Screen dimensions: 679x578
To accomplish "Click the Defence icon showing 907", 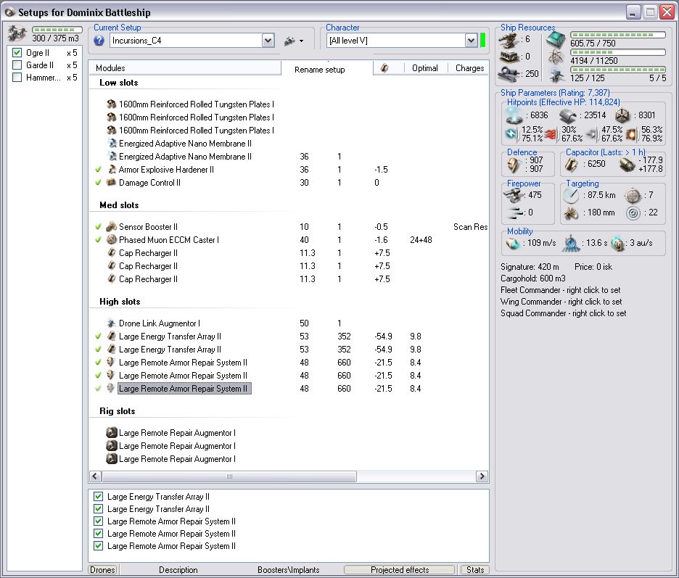I will (x=514, y=165).
